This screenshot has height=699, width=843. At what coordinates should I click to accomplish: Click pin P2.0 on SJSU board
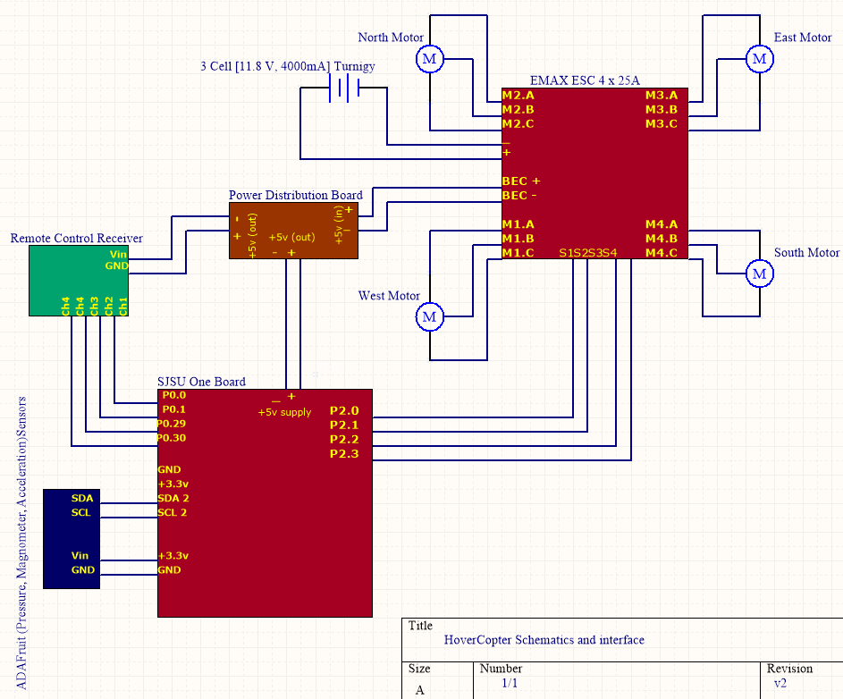tap(344, 411)
